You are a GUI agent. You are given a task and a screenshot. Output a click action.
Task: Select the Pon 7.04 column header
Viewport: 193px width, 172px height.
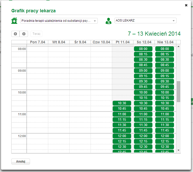click(37, 42)
